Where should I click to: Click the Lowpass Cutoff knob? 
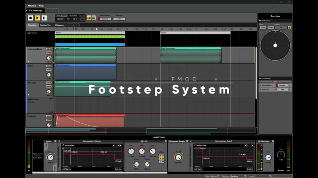click(x=178, y=157)
